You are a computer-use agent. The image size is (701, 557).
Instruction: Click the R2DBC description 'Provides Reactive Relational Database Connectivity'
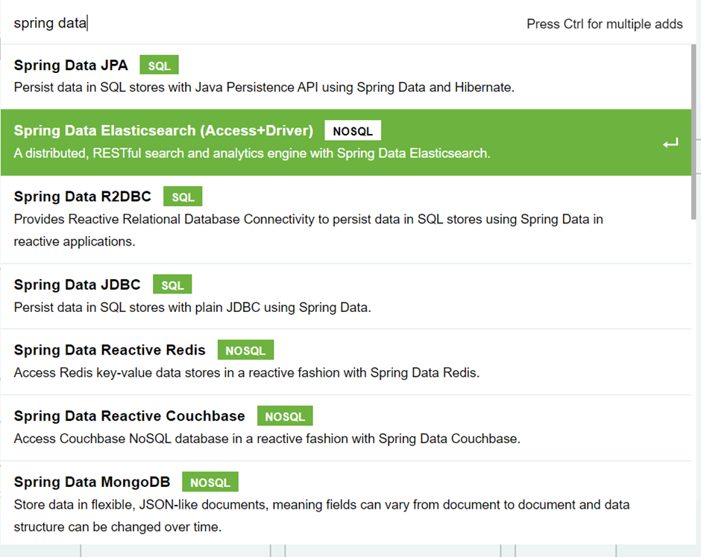pyautogui.click(x=309, y=230)
